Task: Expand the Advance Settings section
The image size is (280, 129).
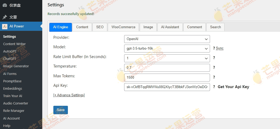Action: click(69, 95)
